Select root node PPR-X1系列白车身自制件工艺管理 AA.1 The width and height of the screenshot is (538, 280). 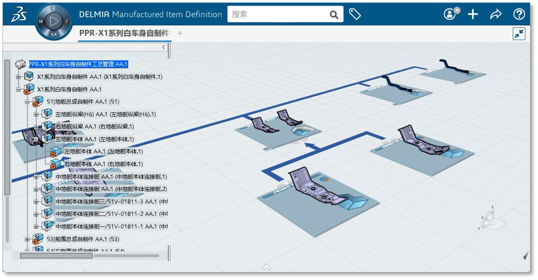[78, 64]
